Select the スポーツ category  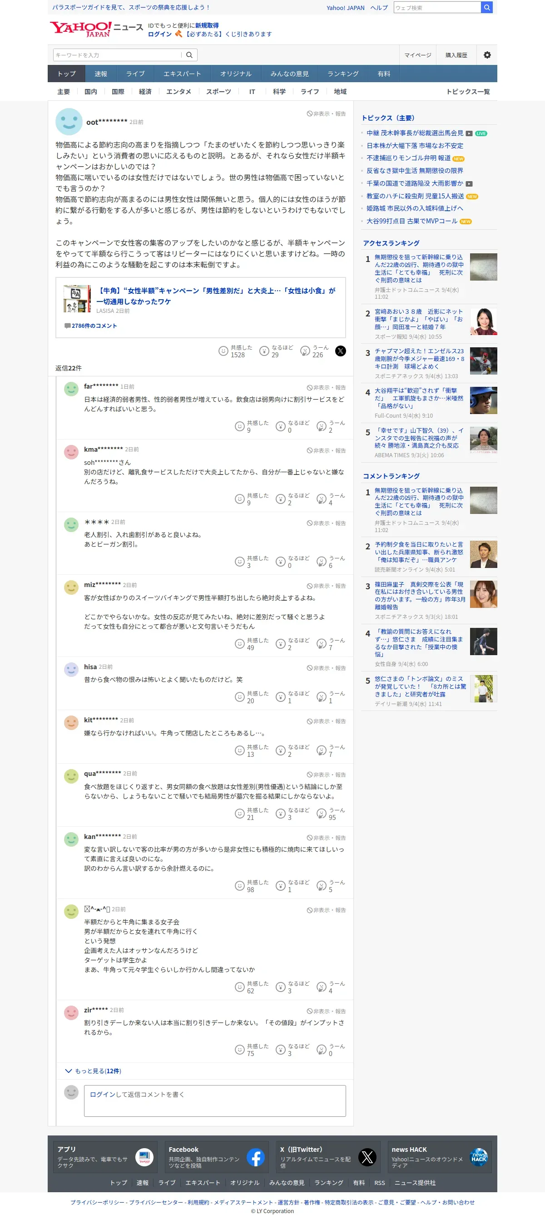pos(218,92)
